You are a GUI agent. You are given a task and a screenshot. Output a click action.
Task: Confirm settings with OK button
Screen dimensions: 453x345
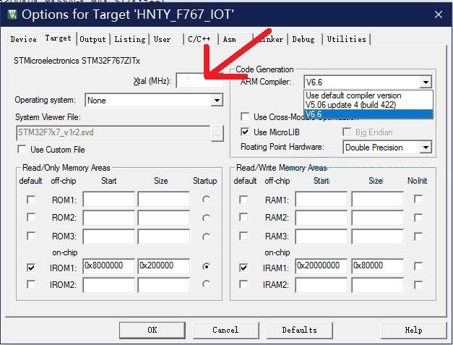coord(152,330)
